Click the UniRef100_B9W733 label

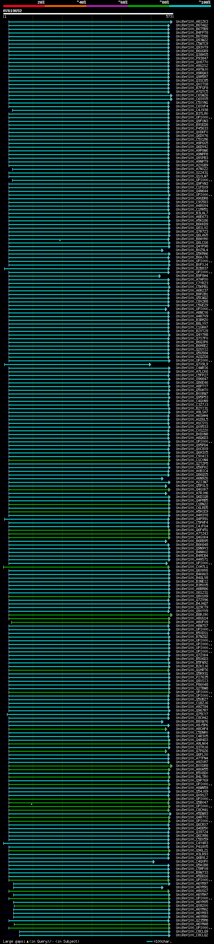tap(192, 872)
